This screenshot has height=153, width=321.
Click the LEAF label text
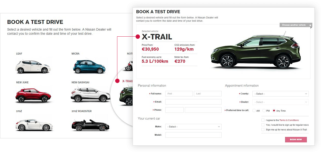coord(19,54)
